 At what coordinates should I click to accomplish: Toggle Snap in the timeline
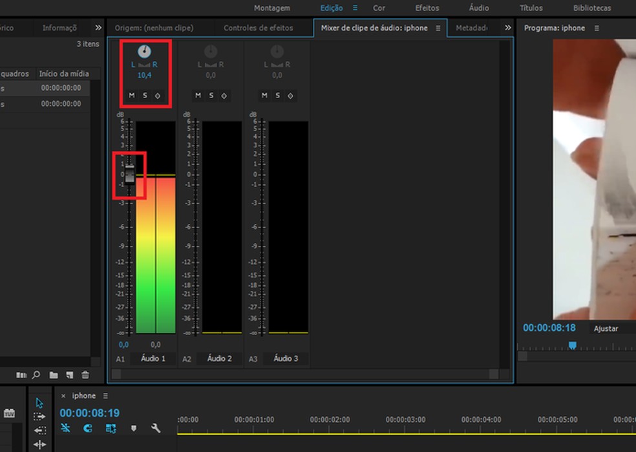[x=88, y=428]
